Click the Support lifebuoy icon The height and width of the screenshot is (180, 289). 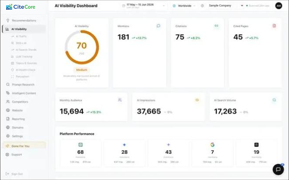[7, 155]
